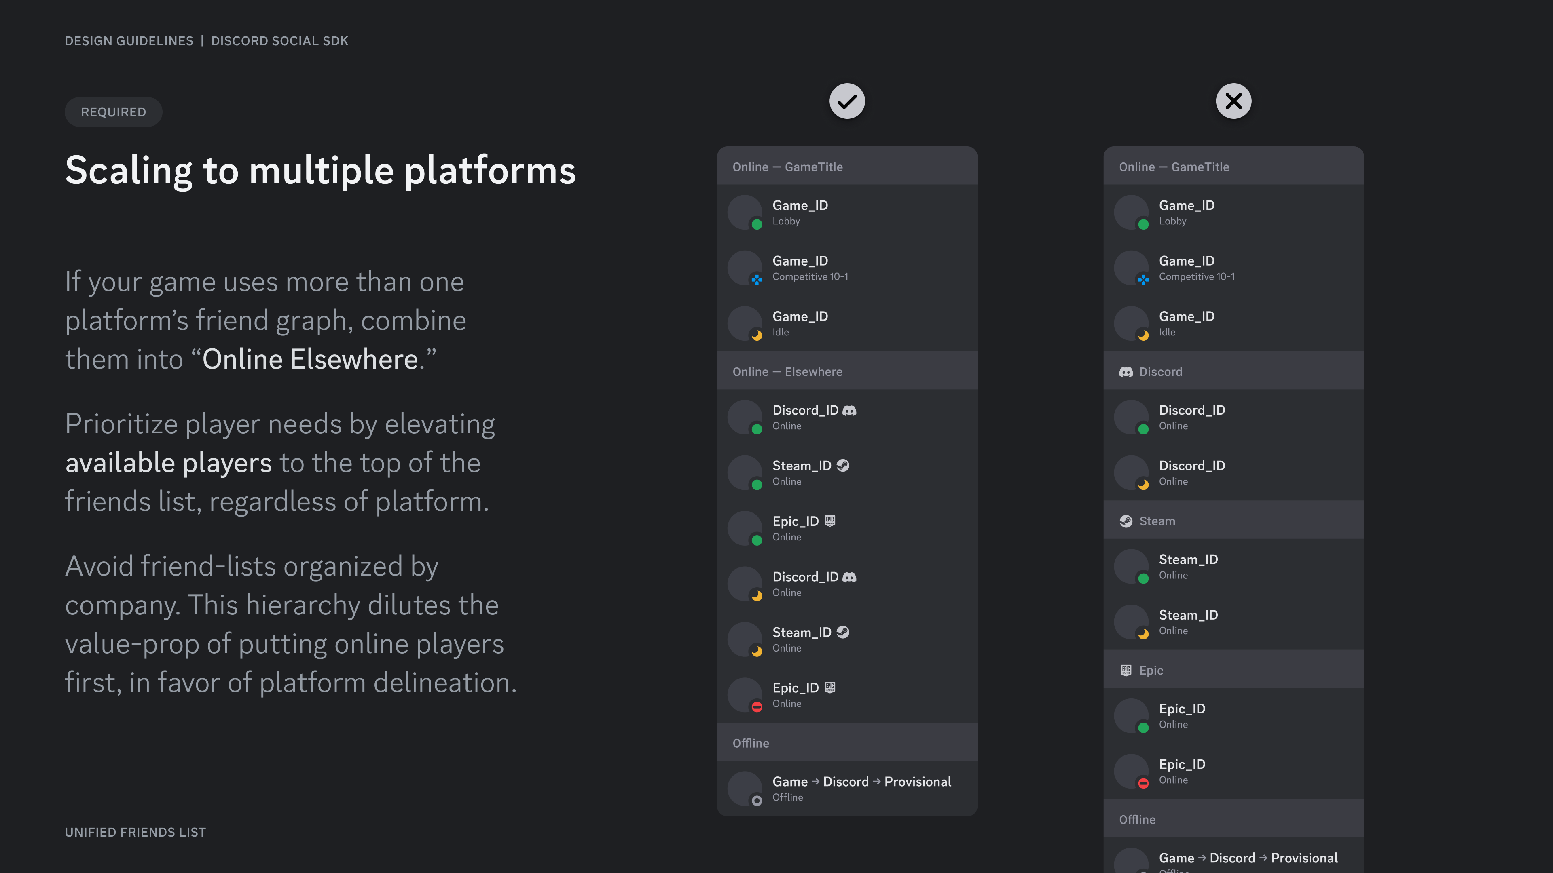1553x873 pixels.
Task: Click the X icon above the incorrect example
Action: click(1234, 101)
